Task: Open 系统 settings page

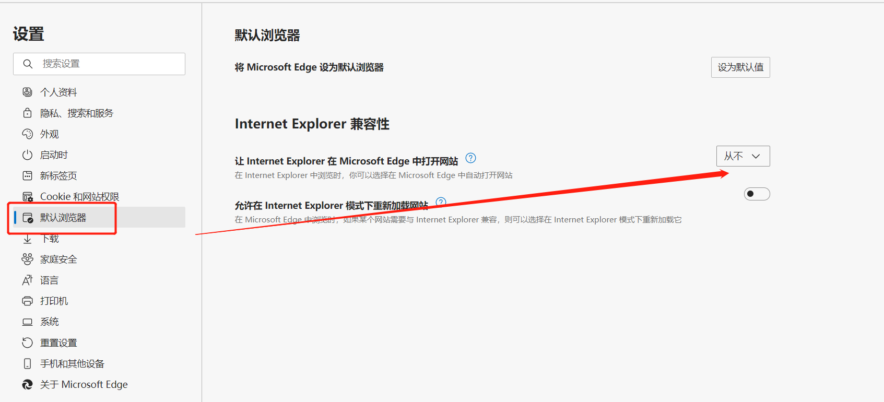Action: [x=99, y=322]
